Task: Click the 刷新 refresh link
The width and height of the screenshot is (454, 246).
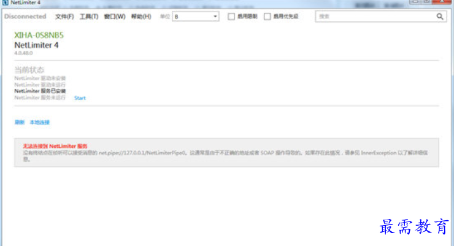Action: (x=20, y=122)
